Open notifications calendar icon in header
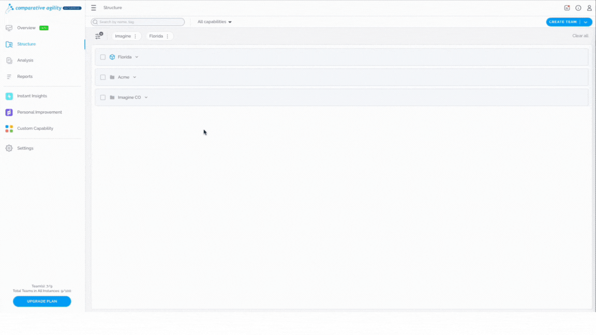 (567, 8)
